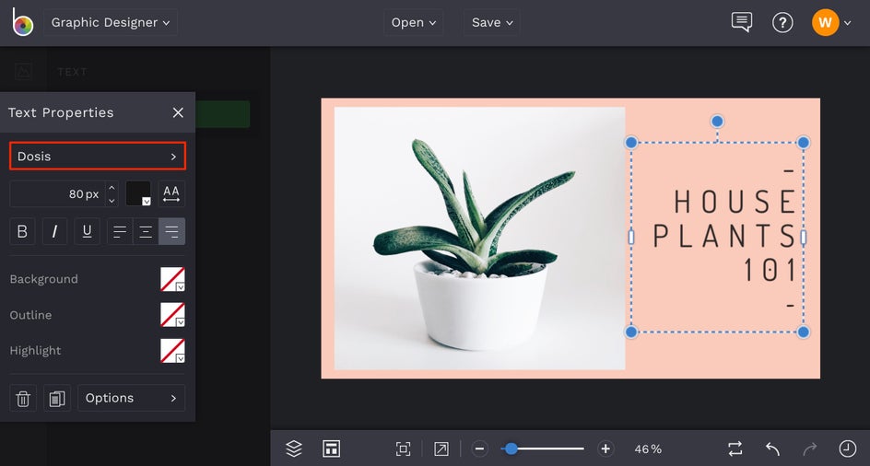Close the Text Properties panel
Viewport: 870px width, 466px height.
tap(178, 112)
